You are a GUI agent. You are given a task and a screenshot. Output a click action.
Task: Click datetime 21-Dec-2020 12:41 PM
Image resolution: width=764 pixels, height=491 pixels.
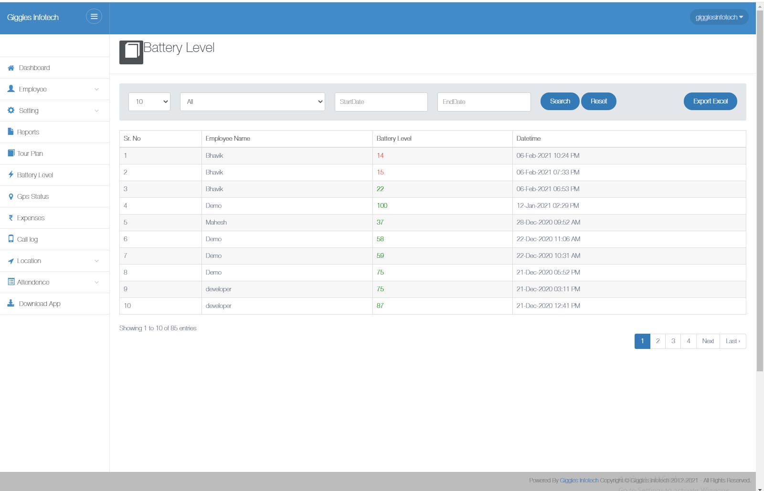[548, 306]
